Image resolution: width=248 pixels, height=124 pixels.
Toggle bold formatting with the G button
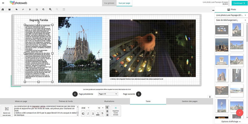(83, 114)
